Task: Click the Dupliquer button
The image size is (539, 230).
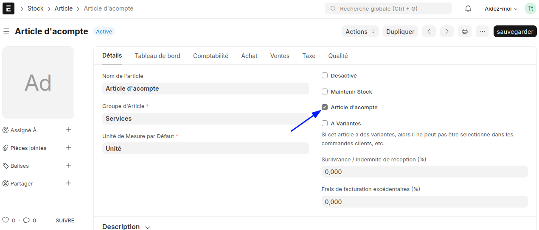Action: [400, 31]
